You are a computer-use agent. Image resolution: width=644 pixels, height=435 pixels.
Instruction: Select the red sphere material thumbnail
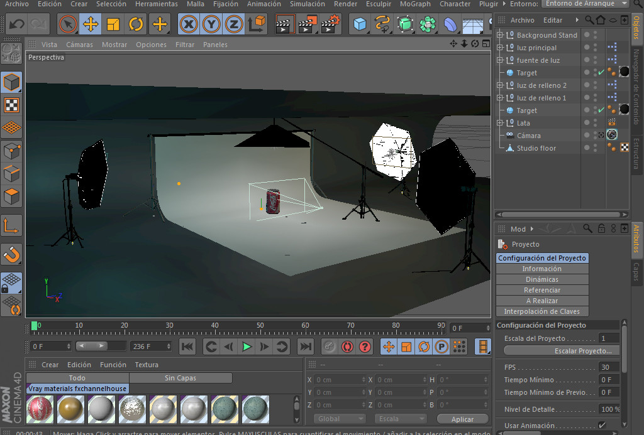pyautogui.click(x=39, y=410)
